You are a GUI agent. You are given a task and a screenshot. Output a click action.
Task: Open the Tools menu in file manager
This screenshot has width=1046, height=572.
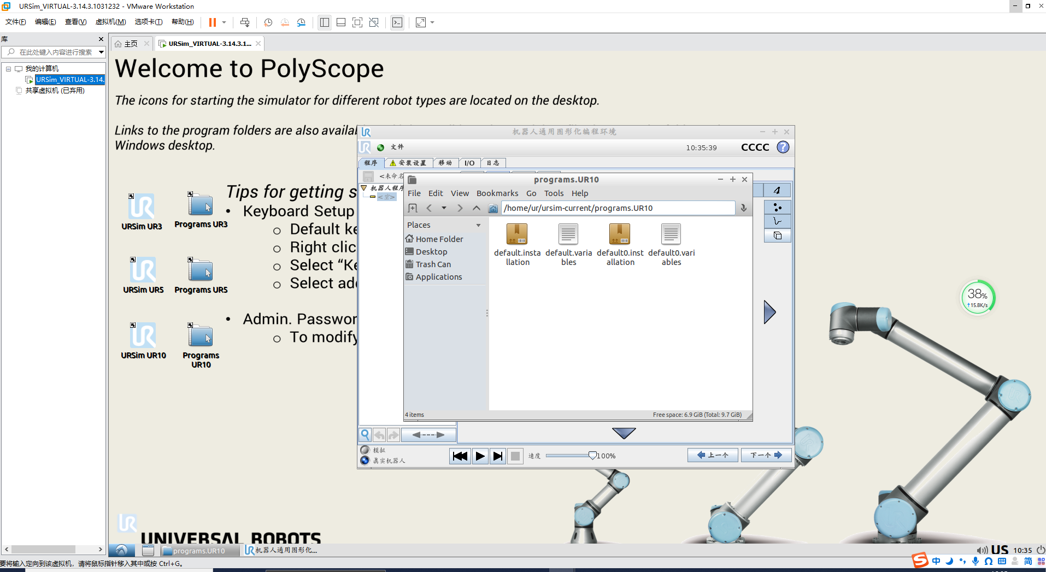coord(554,193)
